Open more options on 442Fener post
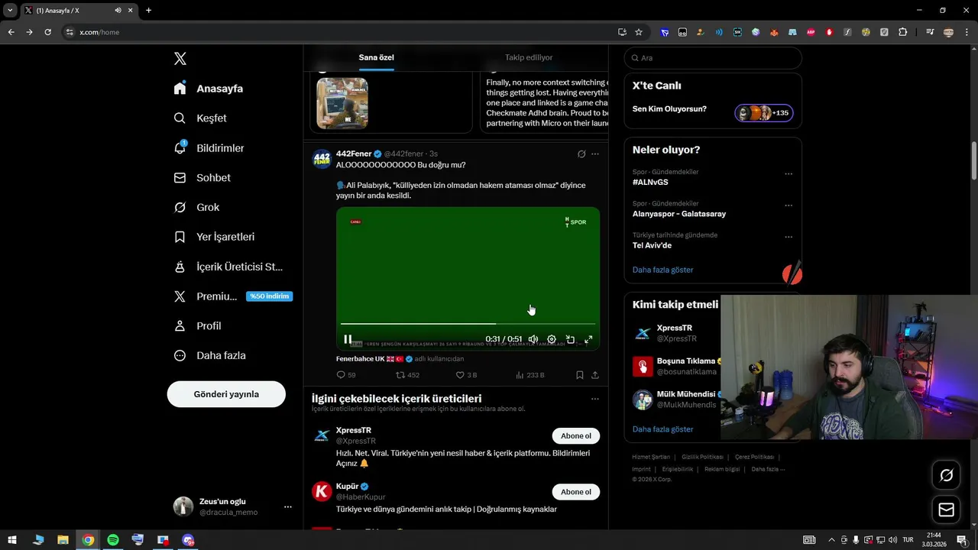978x550 pixels. tap(595, 154)
